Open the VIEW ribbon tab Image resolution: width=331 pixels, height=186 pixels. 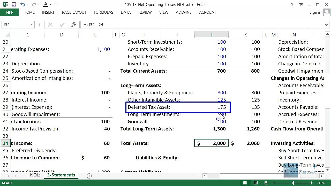(164, 12)
